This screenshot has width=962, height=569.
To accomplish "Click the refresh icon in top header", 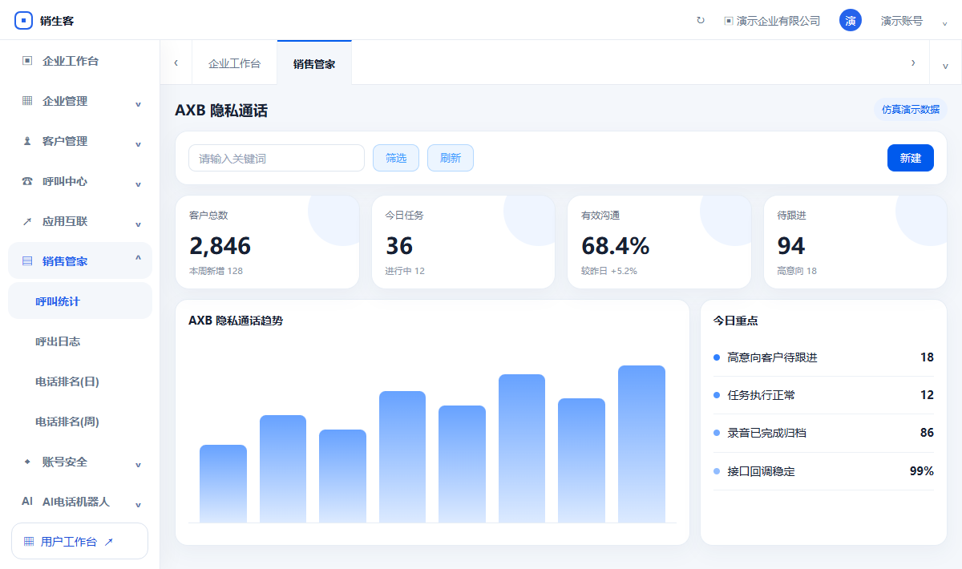I will click(x=701, y=21).
